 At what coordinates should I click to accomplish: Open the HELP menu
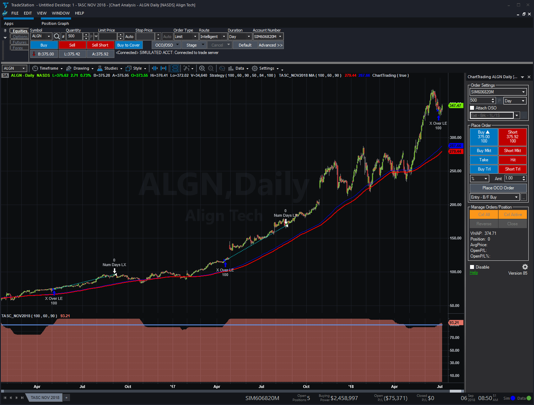(80, 13)
